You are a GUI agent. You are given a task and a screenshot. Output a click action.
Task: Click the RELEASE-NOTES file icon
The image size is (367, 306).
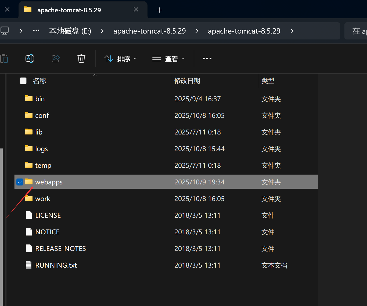[x=29, y=248]
